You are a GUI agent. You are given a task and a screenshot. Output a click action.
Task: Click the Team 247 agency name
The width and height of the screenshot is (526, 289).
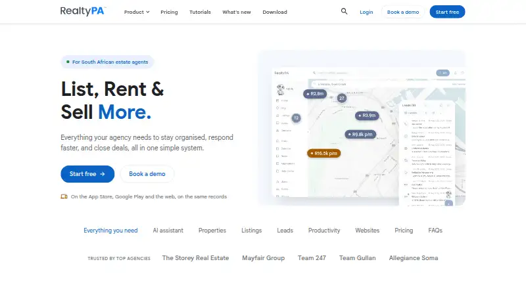(x=312, y=258)
